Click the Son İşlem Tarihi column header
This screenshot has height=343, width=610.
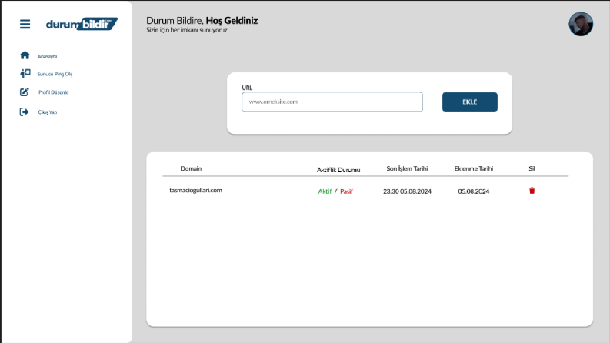click(x=407, y=168)
